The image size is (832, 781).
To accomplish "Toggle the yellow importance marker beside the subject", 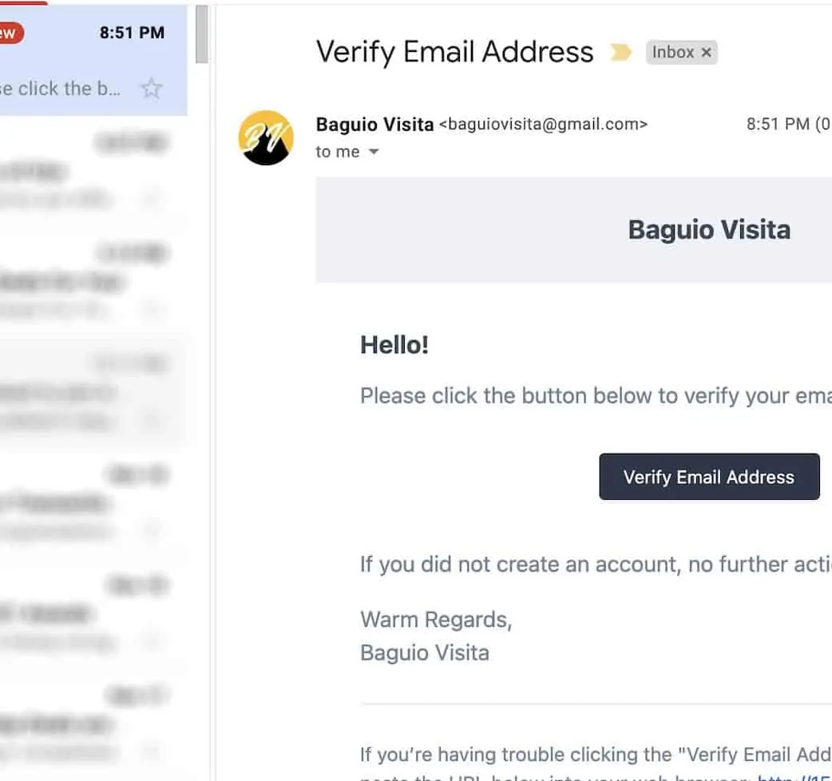I will [x=620, y=53].
